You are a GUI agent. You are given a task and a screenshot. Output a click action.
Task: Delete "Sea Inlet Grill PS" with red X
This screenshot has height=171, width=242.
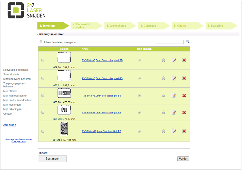click(184, 131)
